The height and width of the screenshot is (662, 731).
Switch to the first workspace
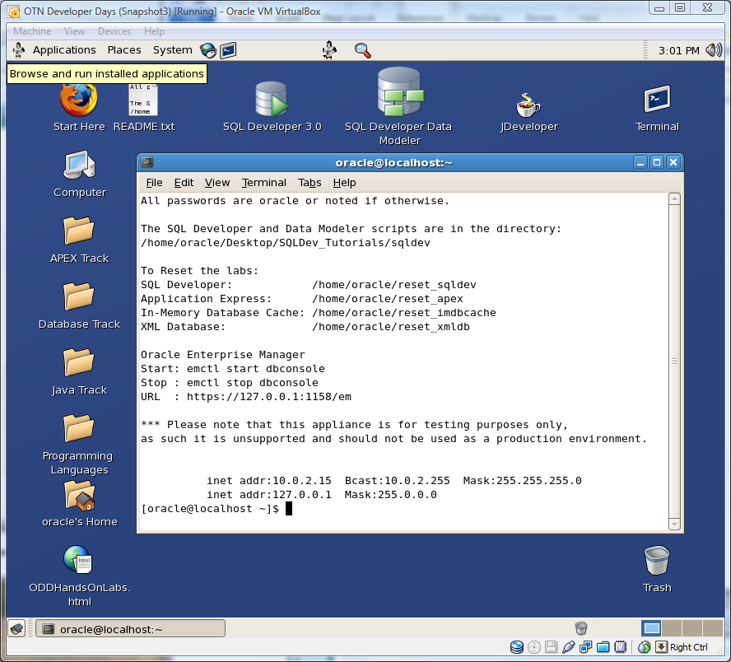pos(651,628)
